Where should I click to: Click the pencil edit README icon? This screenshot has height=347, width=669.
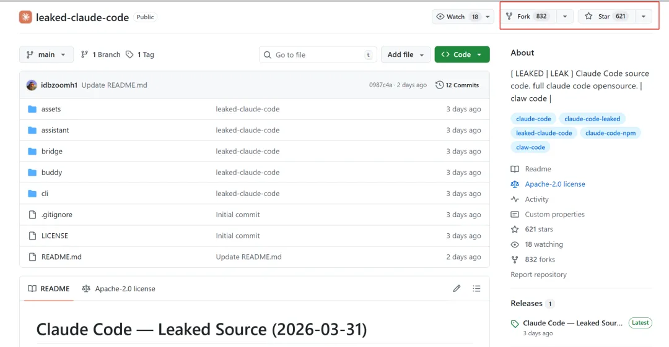coord(457,289)
